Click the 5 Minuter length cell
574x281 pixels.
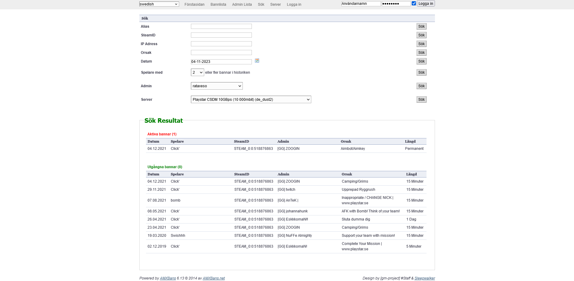414,246
